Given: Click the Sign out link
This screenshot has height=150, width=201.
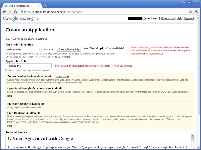Looking at the screenshot, I should (x=189, y=18).
